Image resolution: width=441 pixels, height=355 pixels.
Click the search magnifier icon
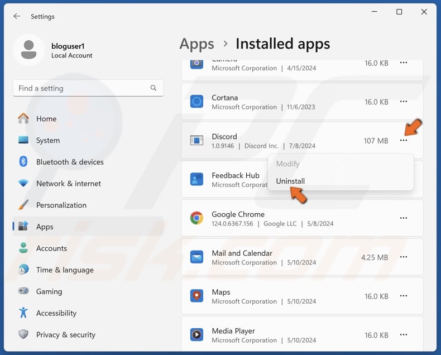point(154,88)
